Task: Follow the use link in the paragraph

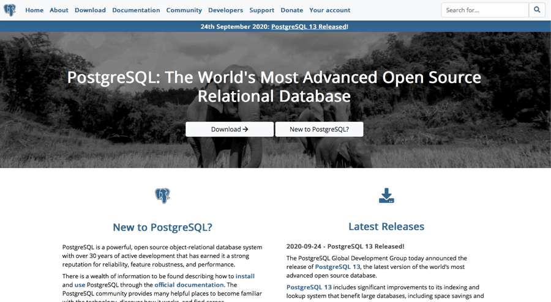Action: 80,285
